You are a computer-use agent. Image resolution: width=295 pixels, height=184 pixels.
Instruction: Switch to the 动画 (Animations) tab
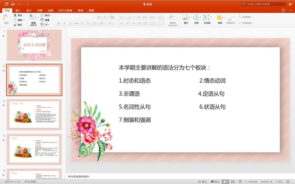tap(51, 10)
